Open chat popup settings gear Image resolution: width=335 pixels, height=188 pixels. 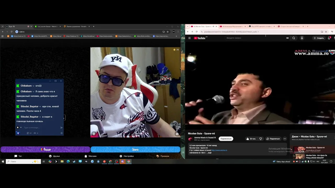coord(62,133)
